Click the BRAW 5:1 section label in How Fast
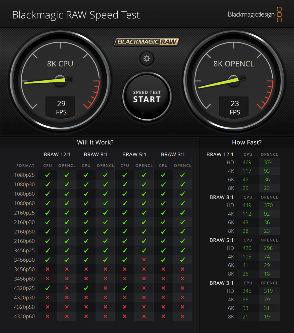The image size is (294, 333). pos(221,240)
